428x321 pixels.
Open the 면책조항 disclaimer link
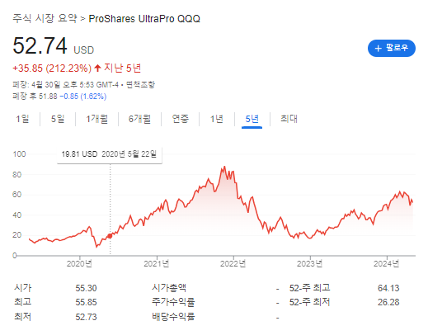(140, 84)
